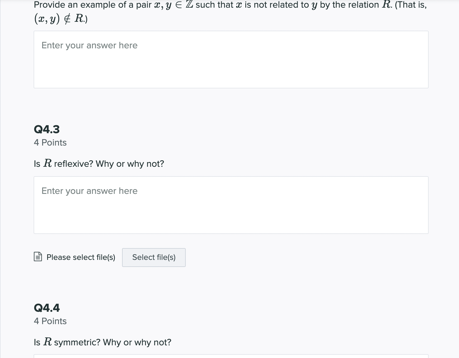Click '4 Points' label under Q4.4
459x358 pixels.
coord(50,321)
